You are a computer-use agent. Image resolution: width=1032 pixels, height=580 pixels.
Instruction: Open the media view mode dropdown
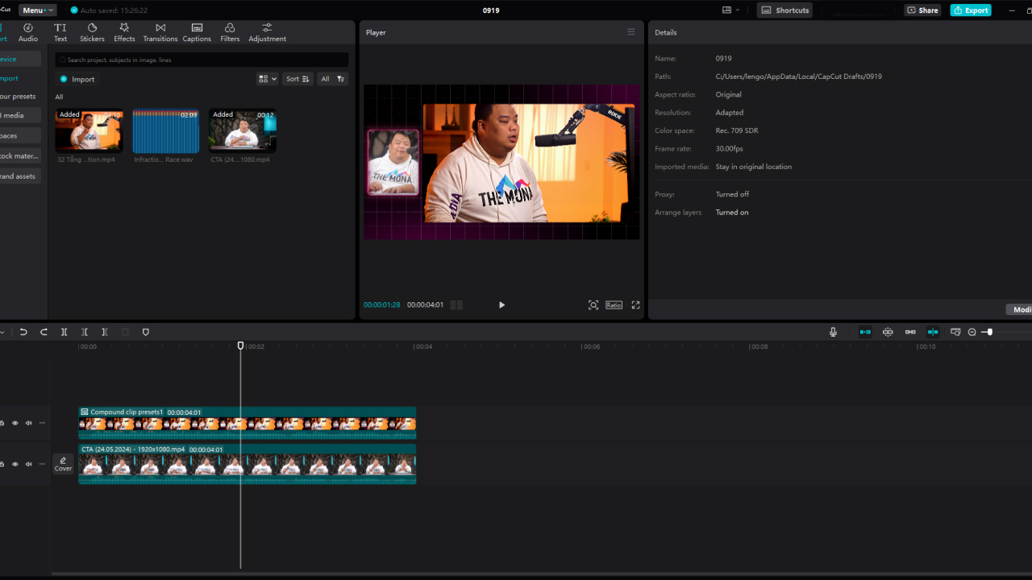[x=268, y=79]
